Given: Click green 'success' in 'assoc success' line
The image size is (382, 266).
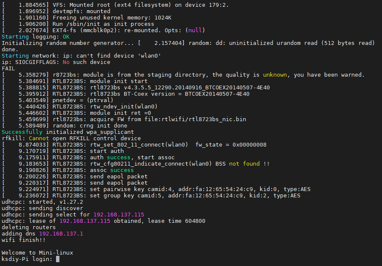Looking at the screenshot, I should coord(122,170).
